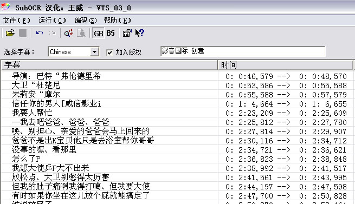Click the open file folder icon

click(10, 33)
